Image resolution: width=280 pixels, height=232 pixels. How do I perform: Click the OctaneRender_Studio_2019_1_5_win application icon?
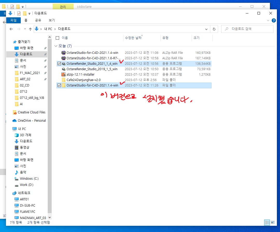64,69
